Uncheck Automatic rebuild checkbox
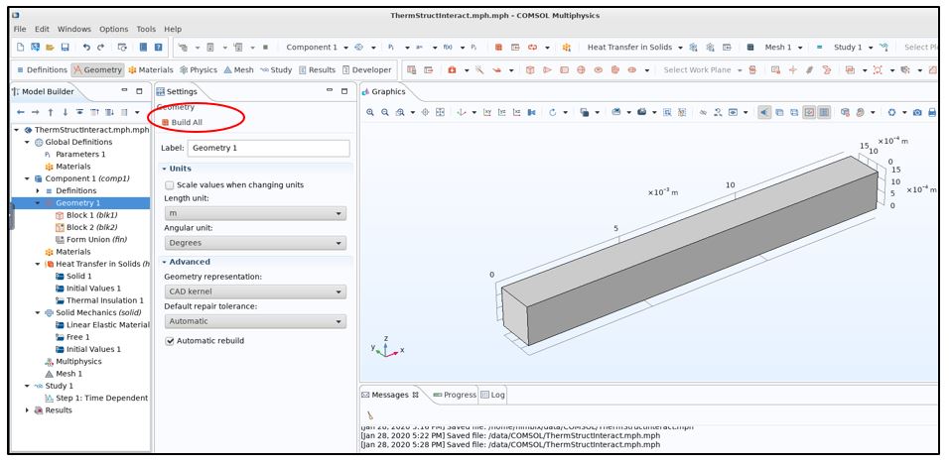This screenshot has height=465, width=951. click(x=170, y=341)
